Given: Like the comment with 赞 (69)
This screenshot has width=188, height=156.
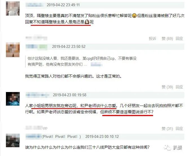Looking at the screenshot, I should tap(167, 39).
